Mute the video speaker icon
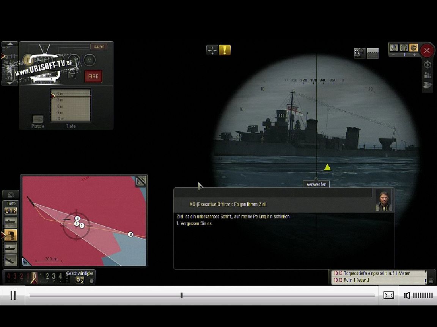The width and height of the screenshot is (437, 327). (407, 295)
